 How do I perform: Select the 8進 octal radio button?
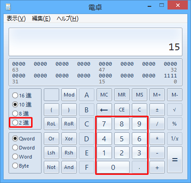[x=20, y=113]
